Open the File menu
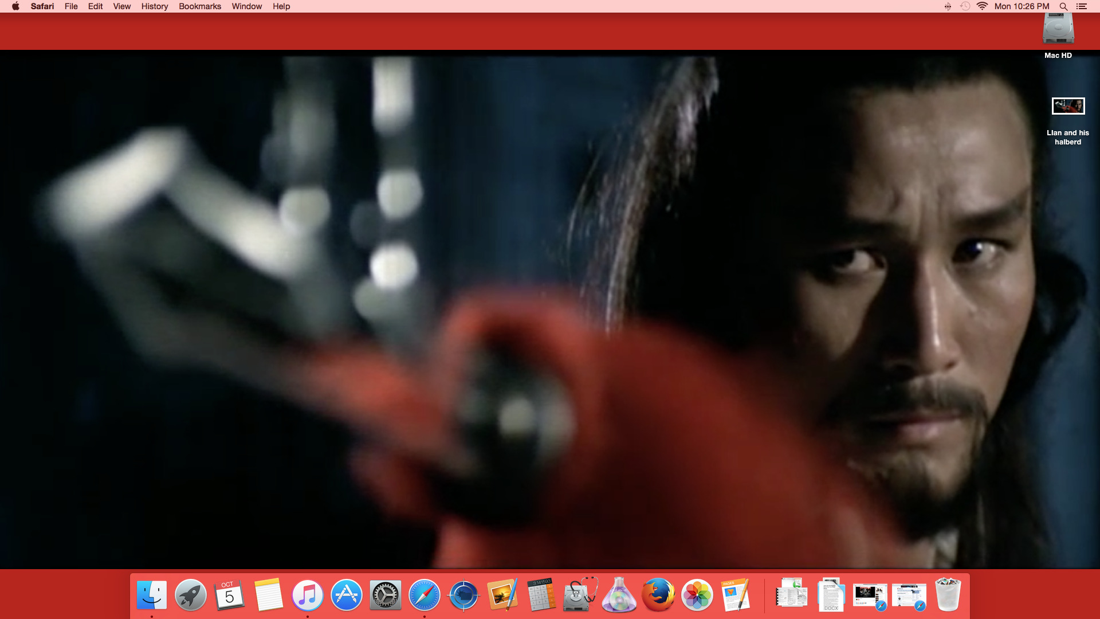1100x619 pixels. pyautogui.click(x=71, y=6)
